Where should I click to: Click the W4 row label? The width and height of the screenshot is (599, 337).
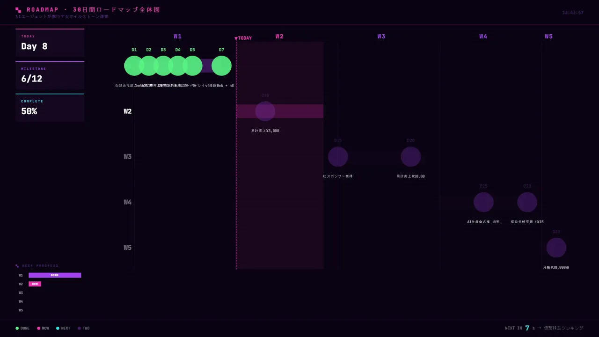pyautogui.click(x=127, y=202)
